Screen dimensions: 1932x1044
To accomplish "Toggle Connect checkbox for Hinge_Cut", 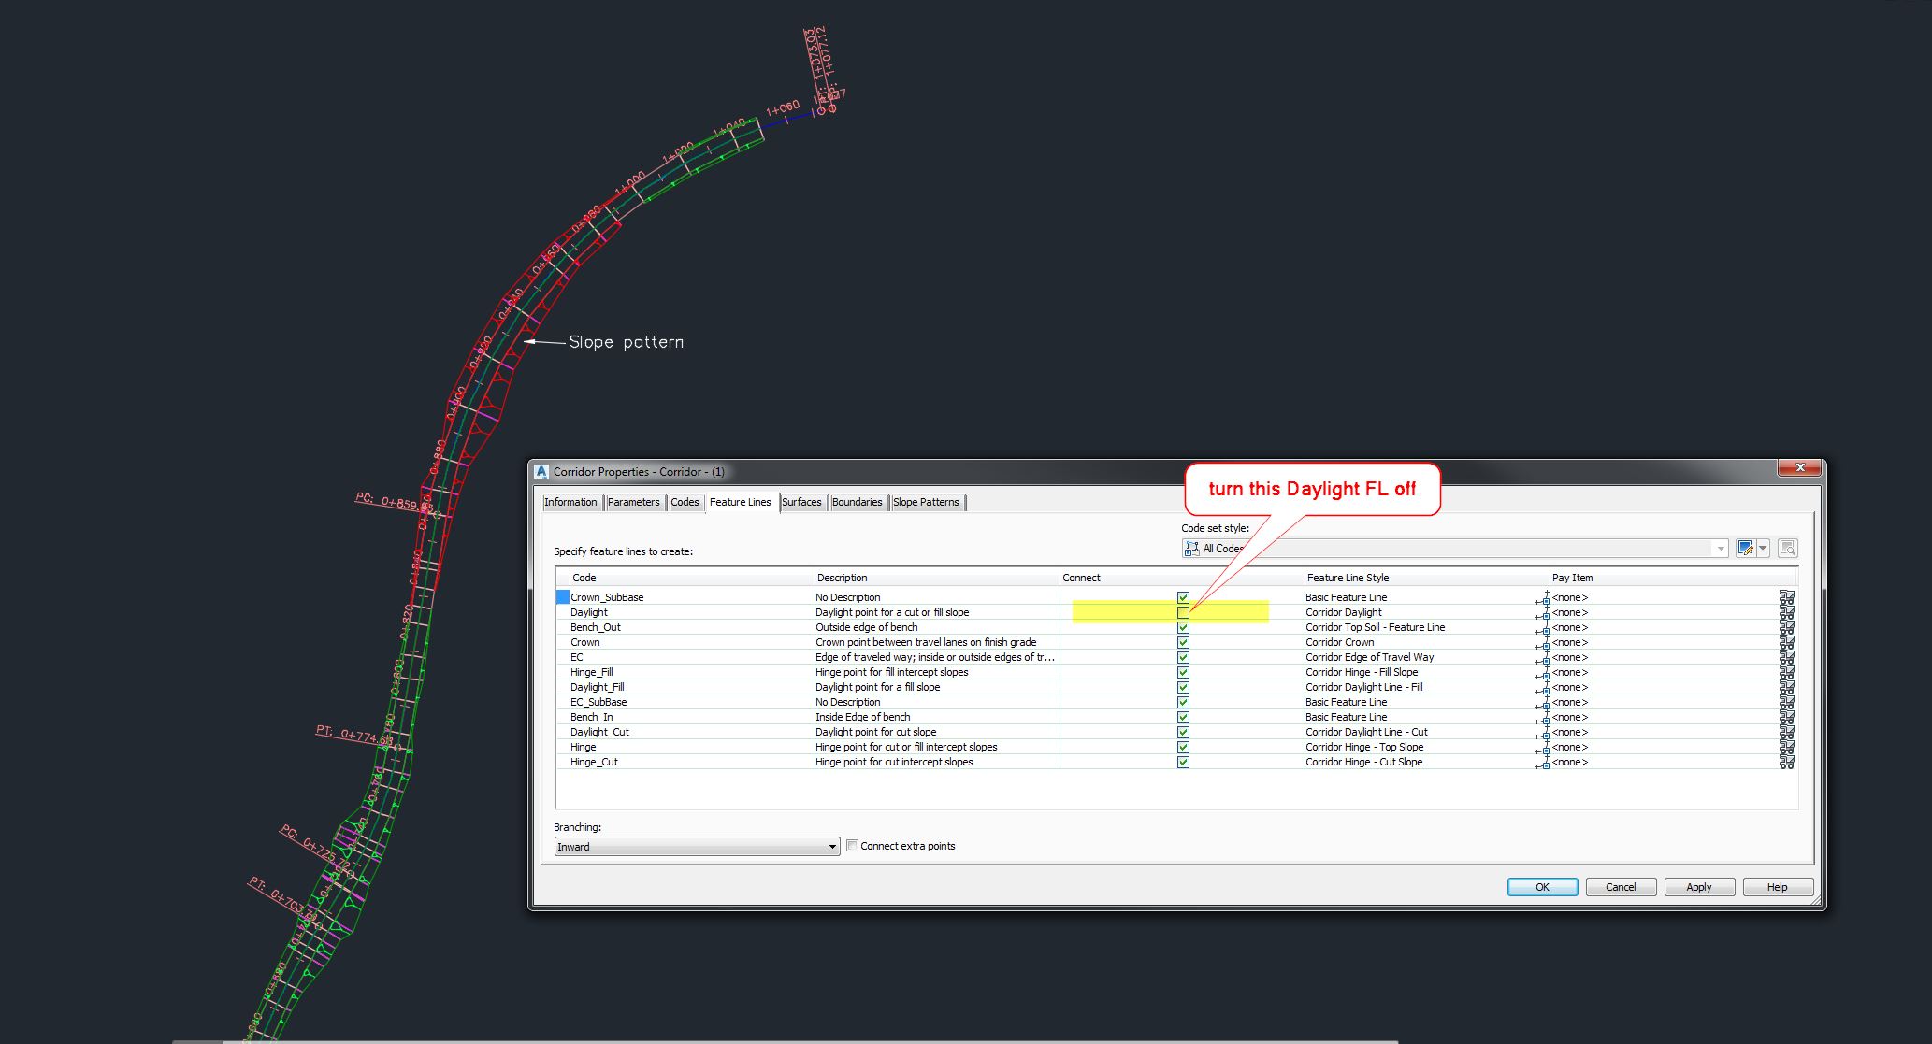I will click(x=1183, y=762).
